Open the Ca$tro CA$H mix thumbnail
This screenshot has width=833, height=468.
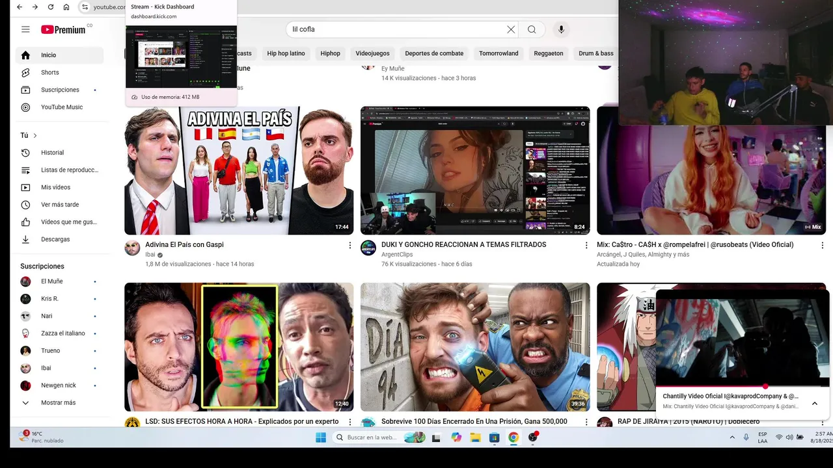point(711,179)
